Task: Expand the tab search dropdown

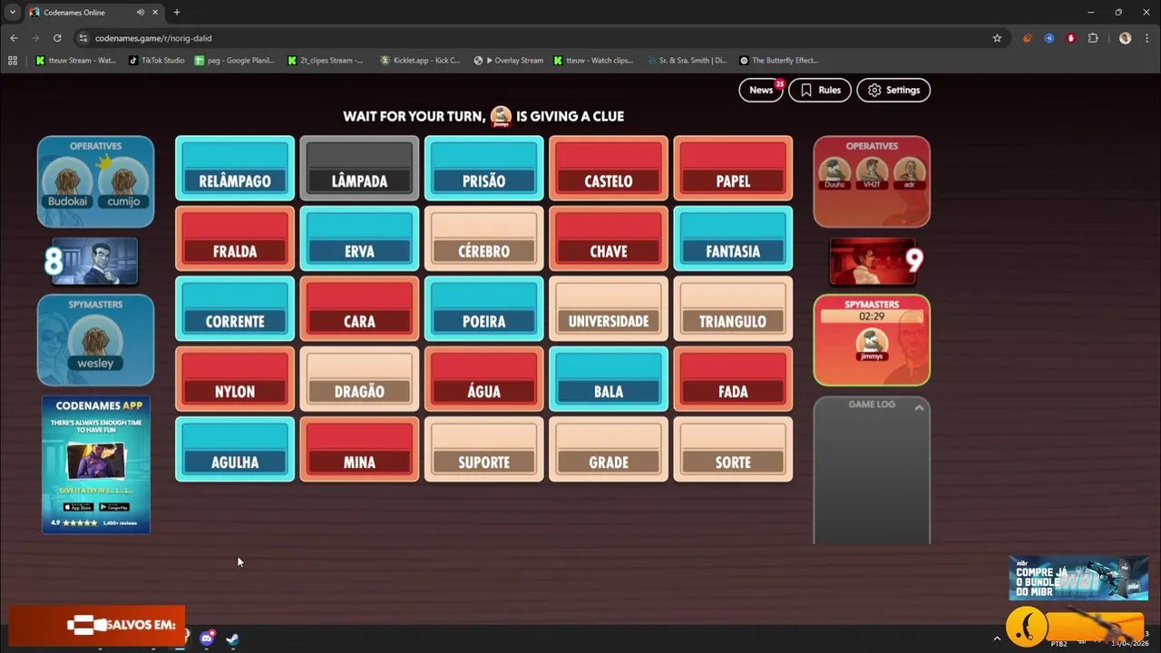Action: 12,13
